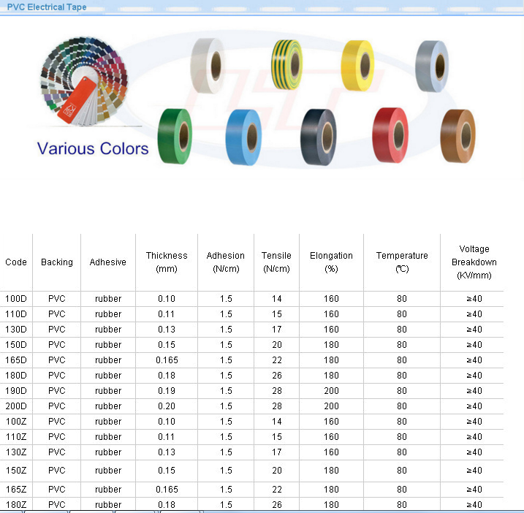Click thickness '0.19' in row 190D
Screen dimensions: 524x513
167,391
